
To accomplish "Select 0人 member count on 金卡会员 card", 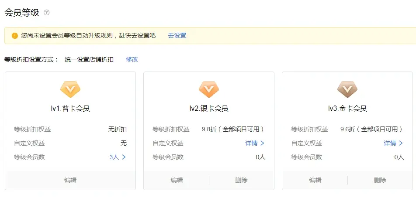I will pyautogui.click(x=399, y=157).
